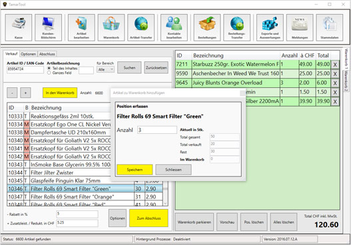
Task: Click status text '6600 Artikel gefunden'
Action: click(x=33, y=239)
